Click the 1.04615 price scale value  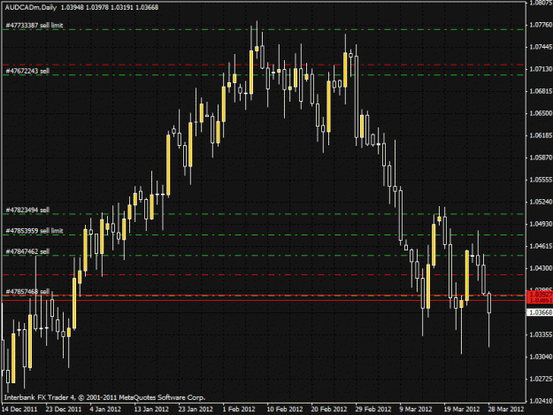click(x=541, y=246)
